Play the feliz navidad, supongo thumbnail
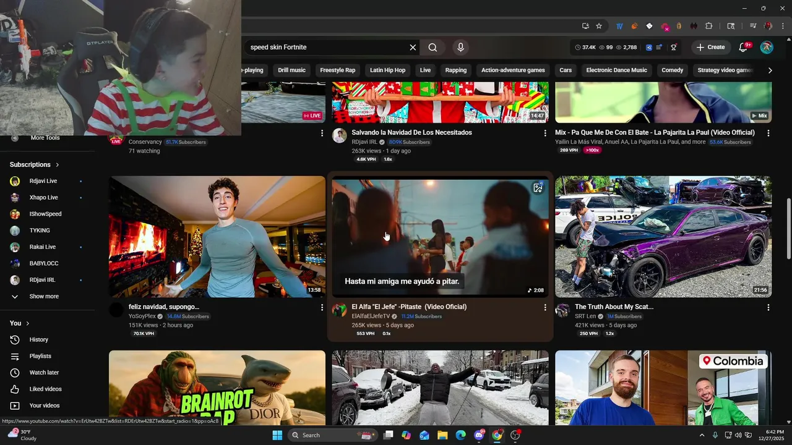This screenshot has height=445, width=792. 217,237
